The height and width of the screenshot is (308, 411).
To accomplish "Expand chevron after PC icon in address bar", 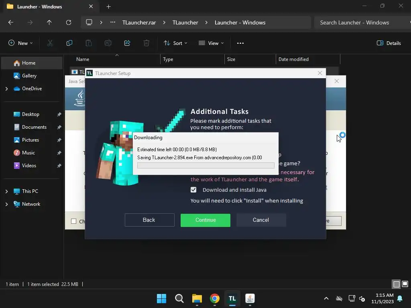I will (101, 22).
